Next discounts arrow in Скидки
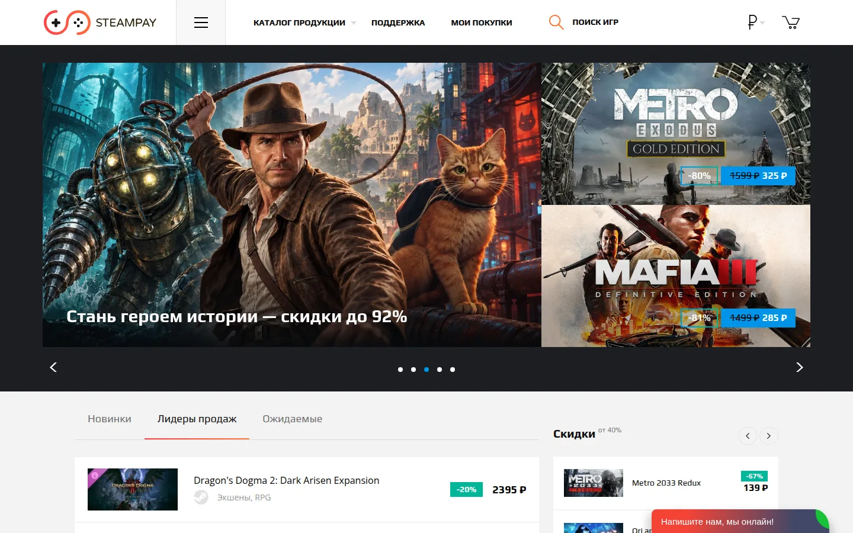The height and width of the screenshot is (533, 853). pos(769,436)
